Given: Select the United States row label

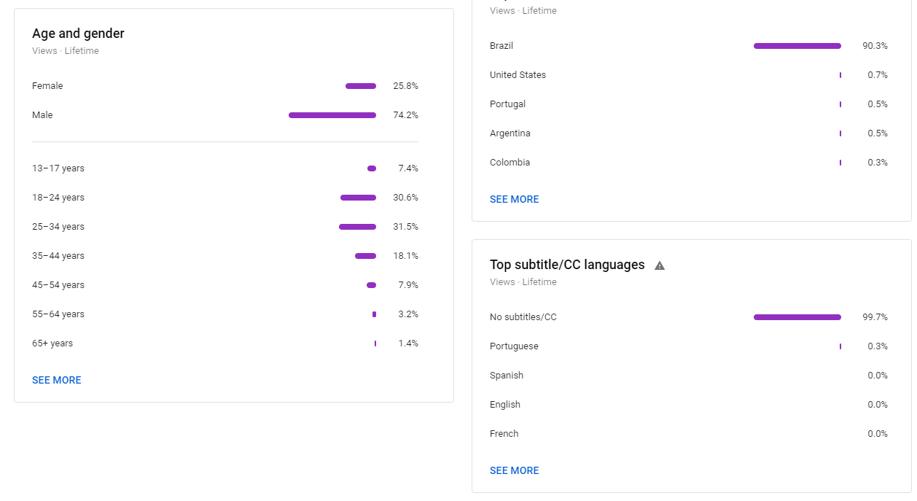Looking at the screenshot, I should click(518, 75).
